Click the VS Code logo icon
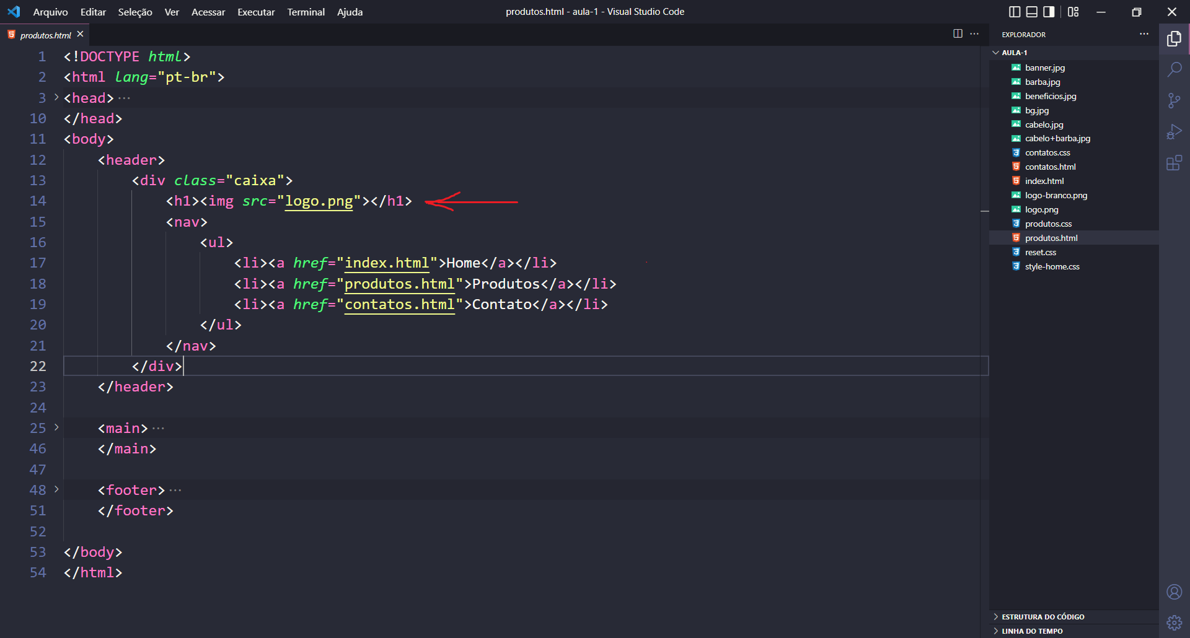1190x638 pixels. pyautogui.click(x=14, y=12)
